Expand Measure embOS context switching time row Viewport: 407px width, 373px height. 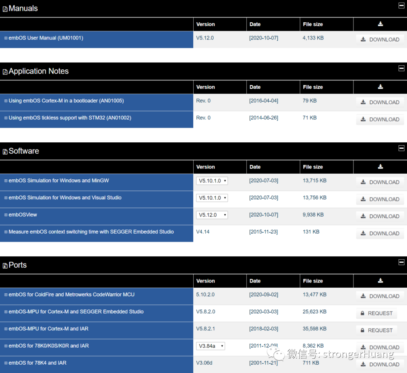pos(6,232)
